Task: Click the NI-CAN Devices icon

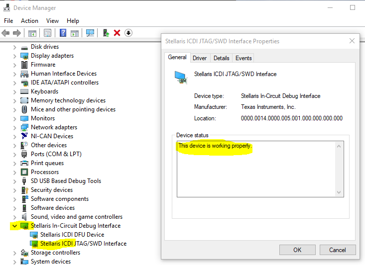Action: pyautogui.click(x=24, y=136)
